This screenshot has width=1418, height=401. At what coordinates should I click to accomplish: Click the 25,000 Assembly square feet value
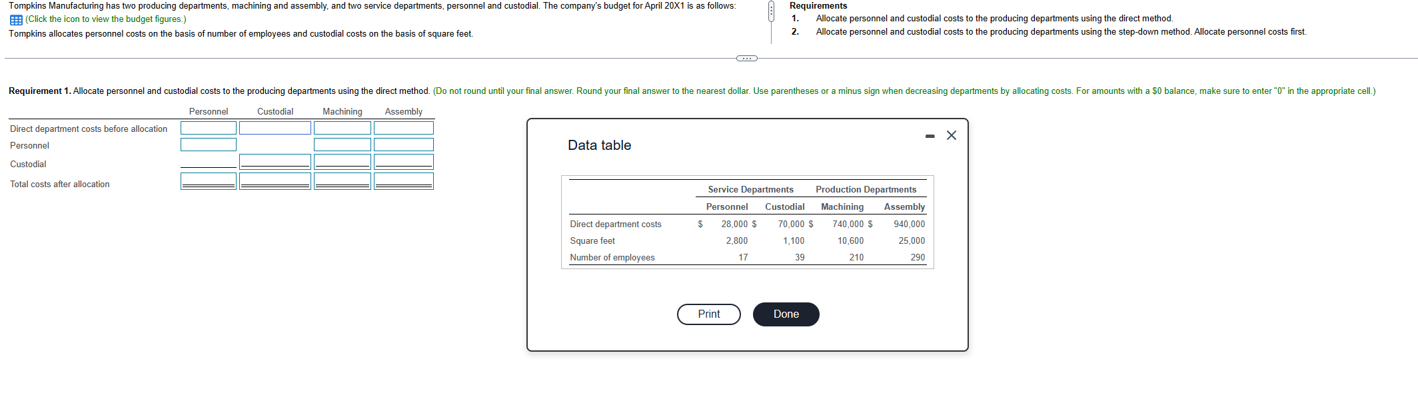pyautogui.click(x=912, y=241)
